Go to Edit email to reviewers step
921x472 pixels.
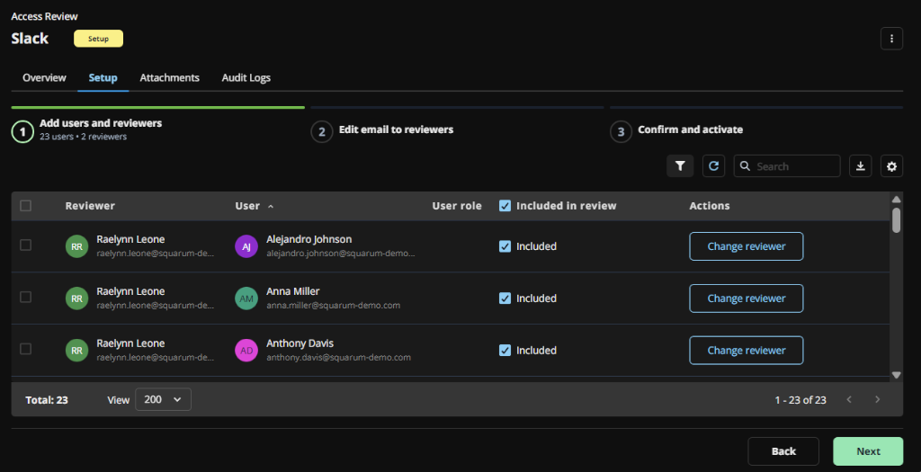(396, 129)
